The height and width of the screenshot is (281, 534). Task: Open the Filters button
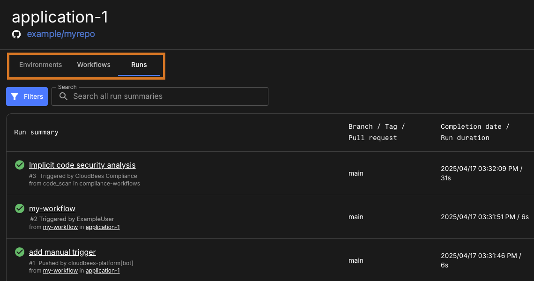coord(27,96)
